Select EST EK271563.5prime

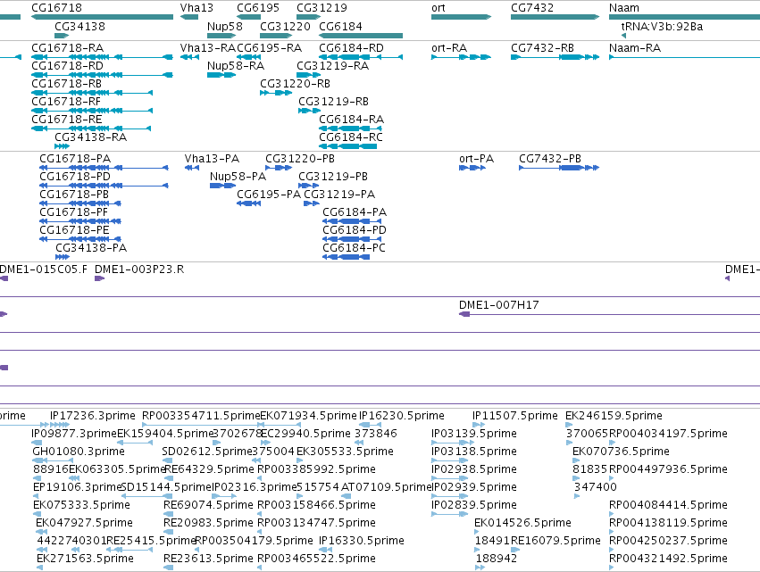[x=86, y=559]
